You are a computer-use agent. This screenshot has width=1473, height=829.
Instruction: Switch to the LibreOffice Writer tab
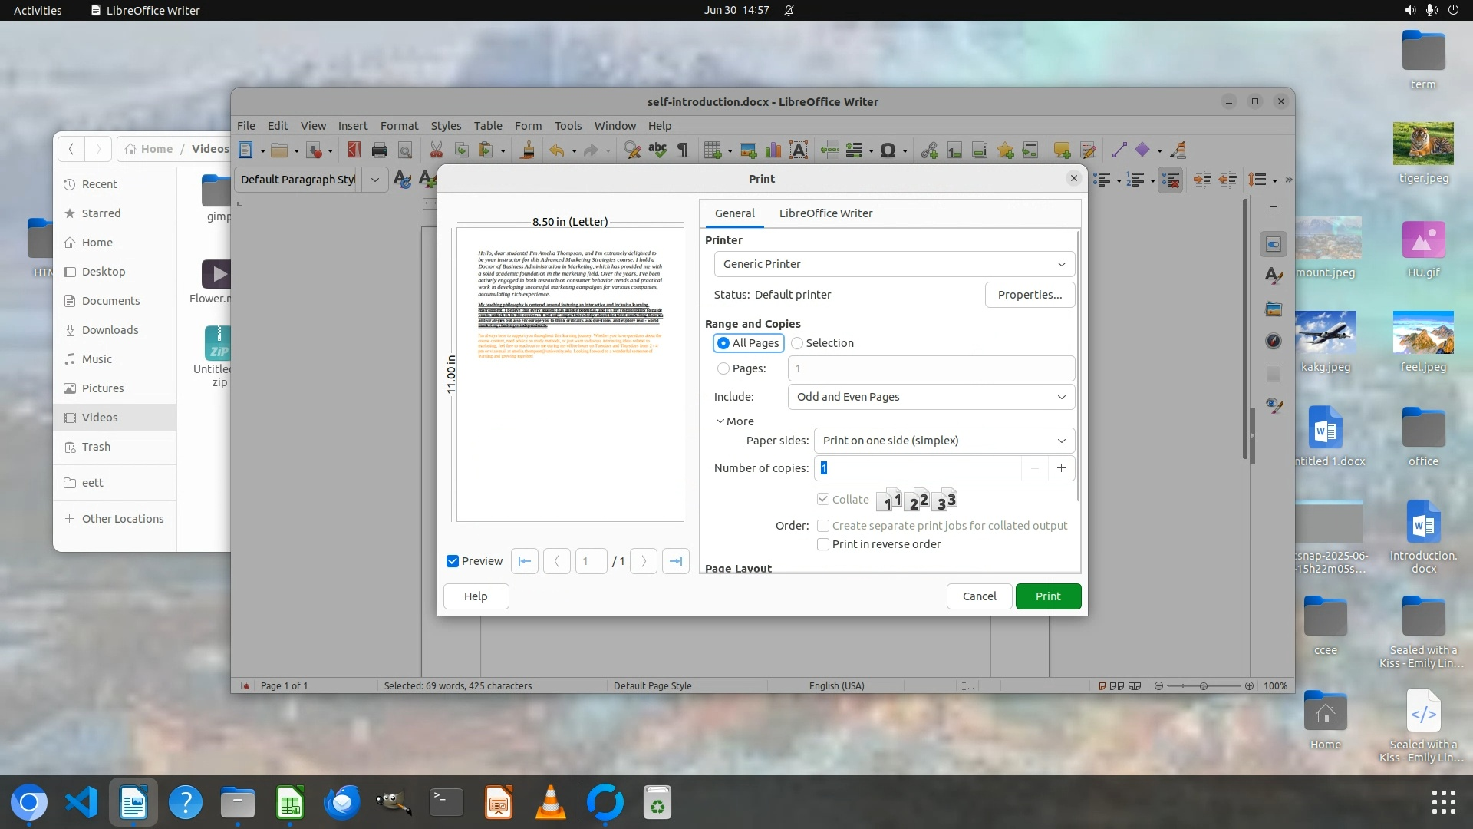825,213
